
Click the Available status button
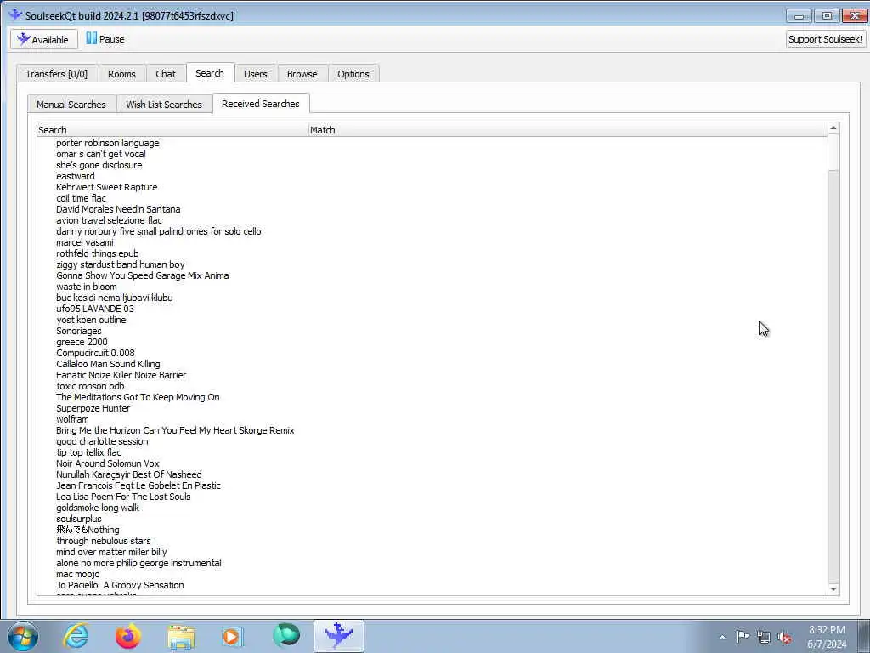44,39
